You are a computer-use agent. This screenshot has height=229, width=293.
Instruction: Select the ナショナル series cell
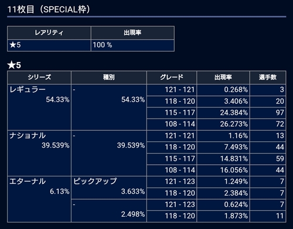click(x=39, y=153)
